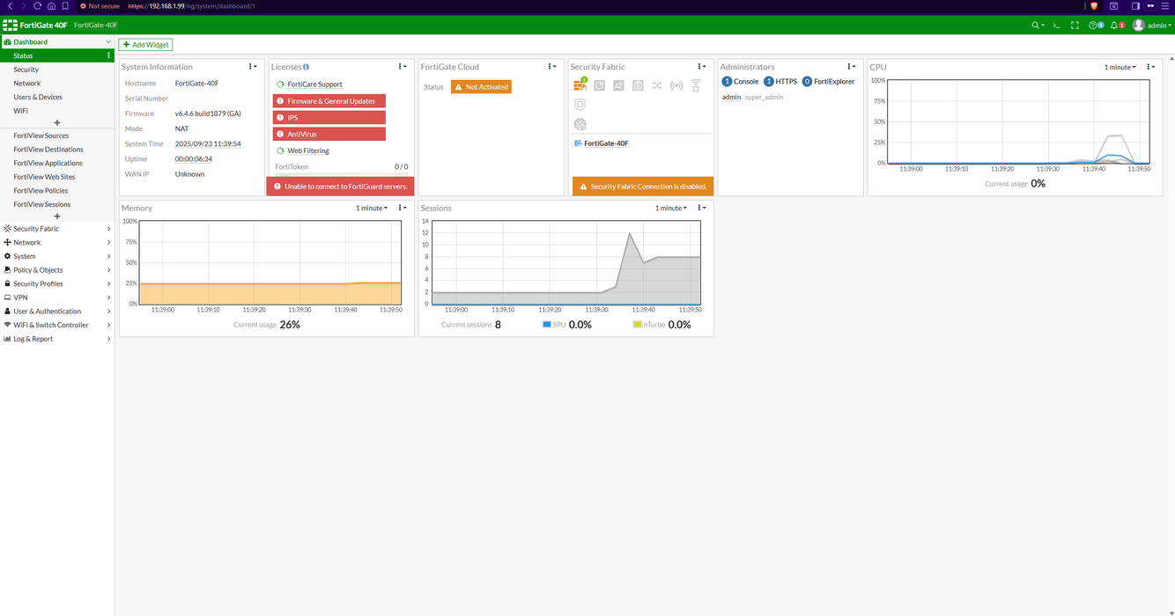Expand the VPN menu

[57, 297]
